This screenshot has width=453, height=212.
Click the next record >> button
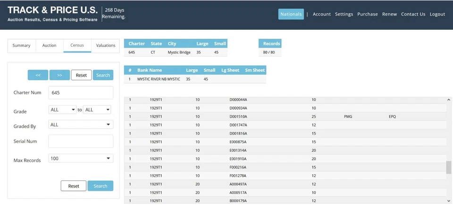click(x=59, y=75)
